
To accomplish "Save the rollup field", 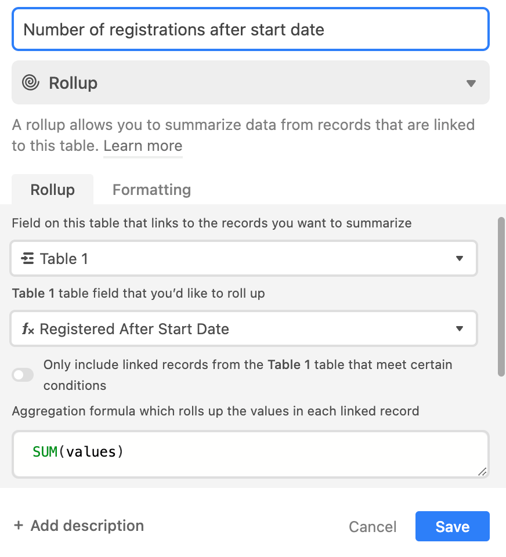I will (453, 526).
